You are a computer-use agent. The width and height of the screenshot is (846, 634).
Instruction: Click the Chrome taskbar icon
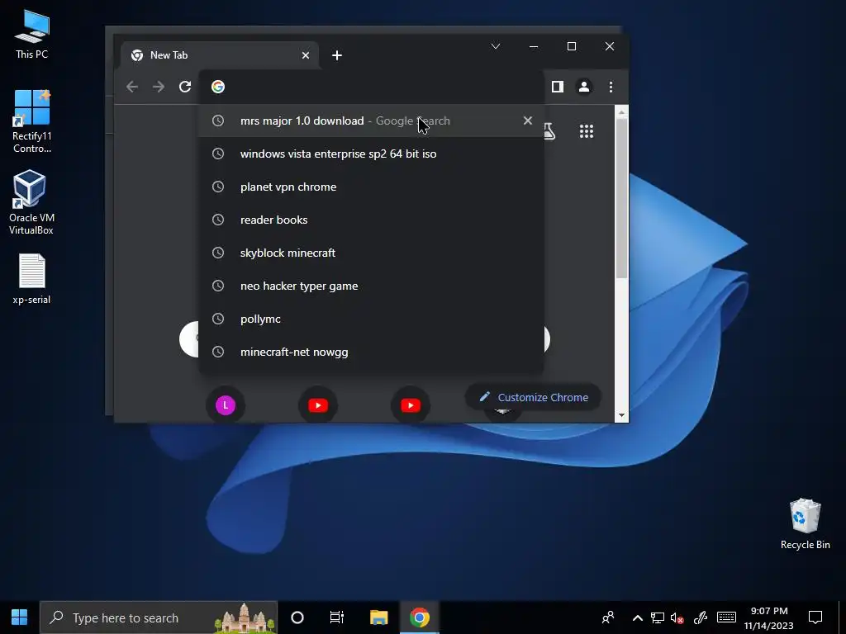pos(420,617)
